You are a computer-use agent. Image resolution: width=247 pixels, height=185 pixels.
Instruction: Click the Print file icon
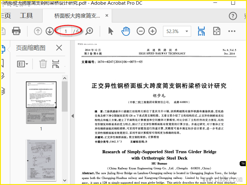tap(16, 31)
